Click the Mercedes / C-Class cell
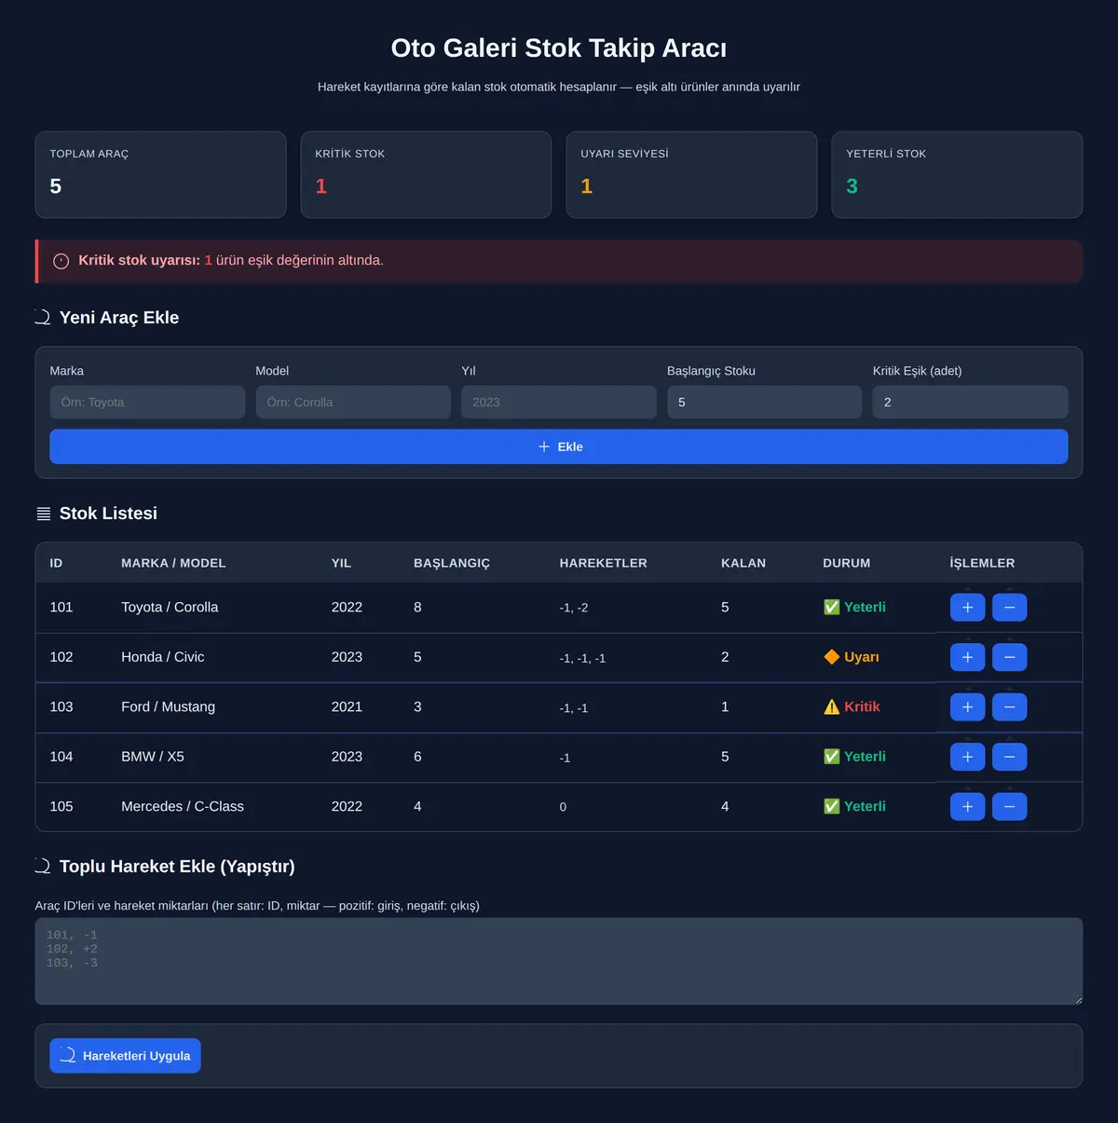 point(183,807)
